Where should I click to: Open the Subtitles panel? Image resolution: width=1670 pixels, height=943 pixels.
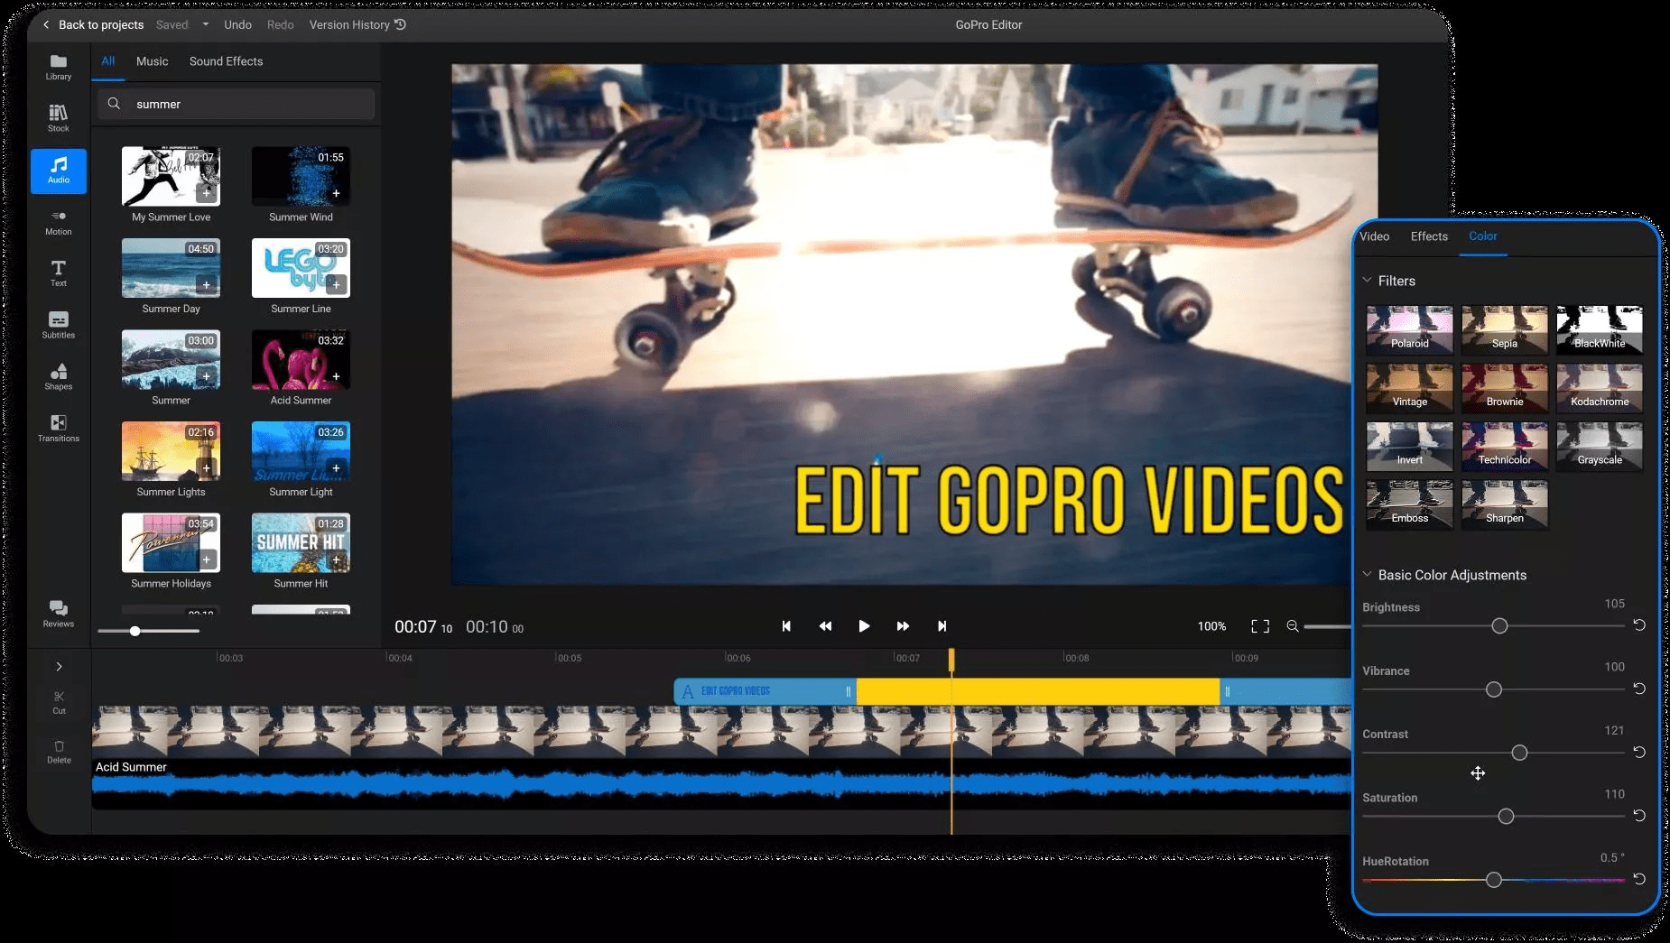point(58,325)
